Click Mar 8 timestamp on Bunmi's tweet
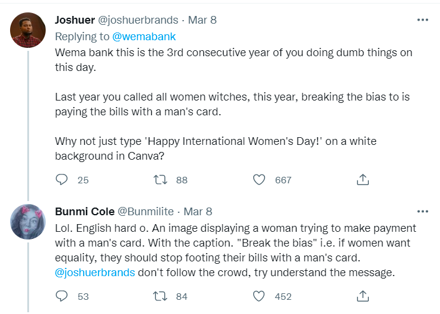 (x=197, y=211)
